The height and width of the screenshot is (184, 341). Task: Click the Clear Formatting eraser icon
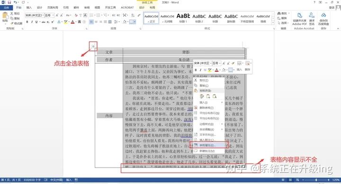[x=76, y=15]
